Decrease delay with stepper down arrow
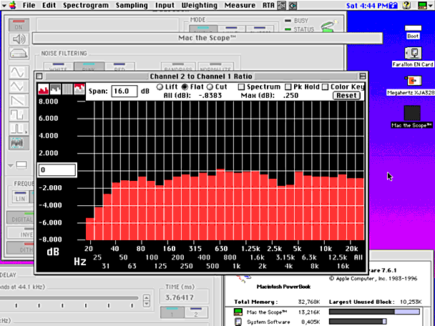Image resolution: width=435 pixels, height=326 pixels. coord(146,304)
